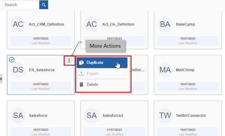This screenshot has width=225, height=136.
Task: Select the SA avatar of Salesforce2 card
Action: tap(92, 115)
